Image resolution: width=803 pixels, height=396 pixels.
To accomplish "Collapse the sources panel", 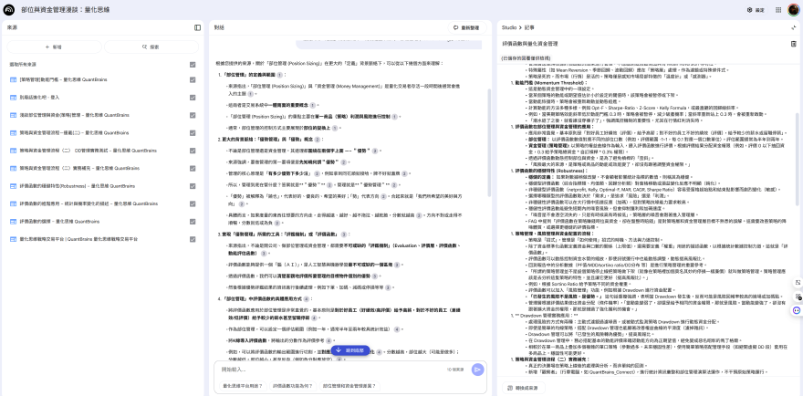I will click(197, 28).
